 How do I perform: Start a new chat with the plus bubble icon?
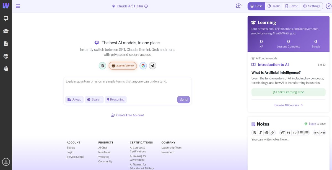(238, 6)
